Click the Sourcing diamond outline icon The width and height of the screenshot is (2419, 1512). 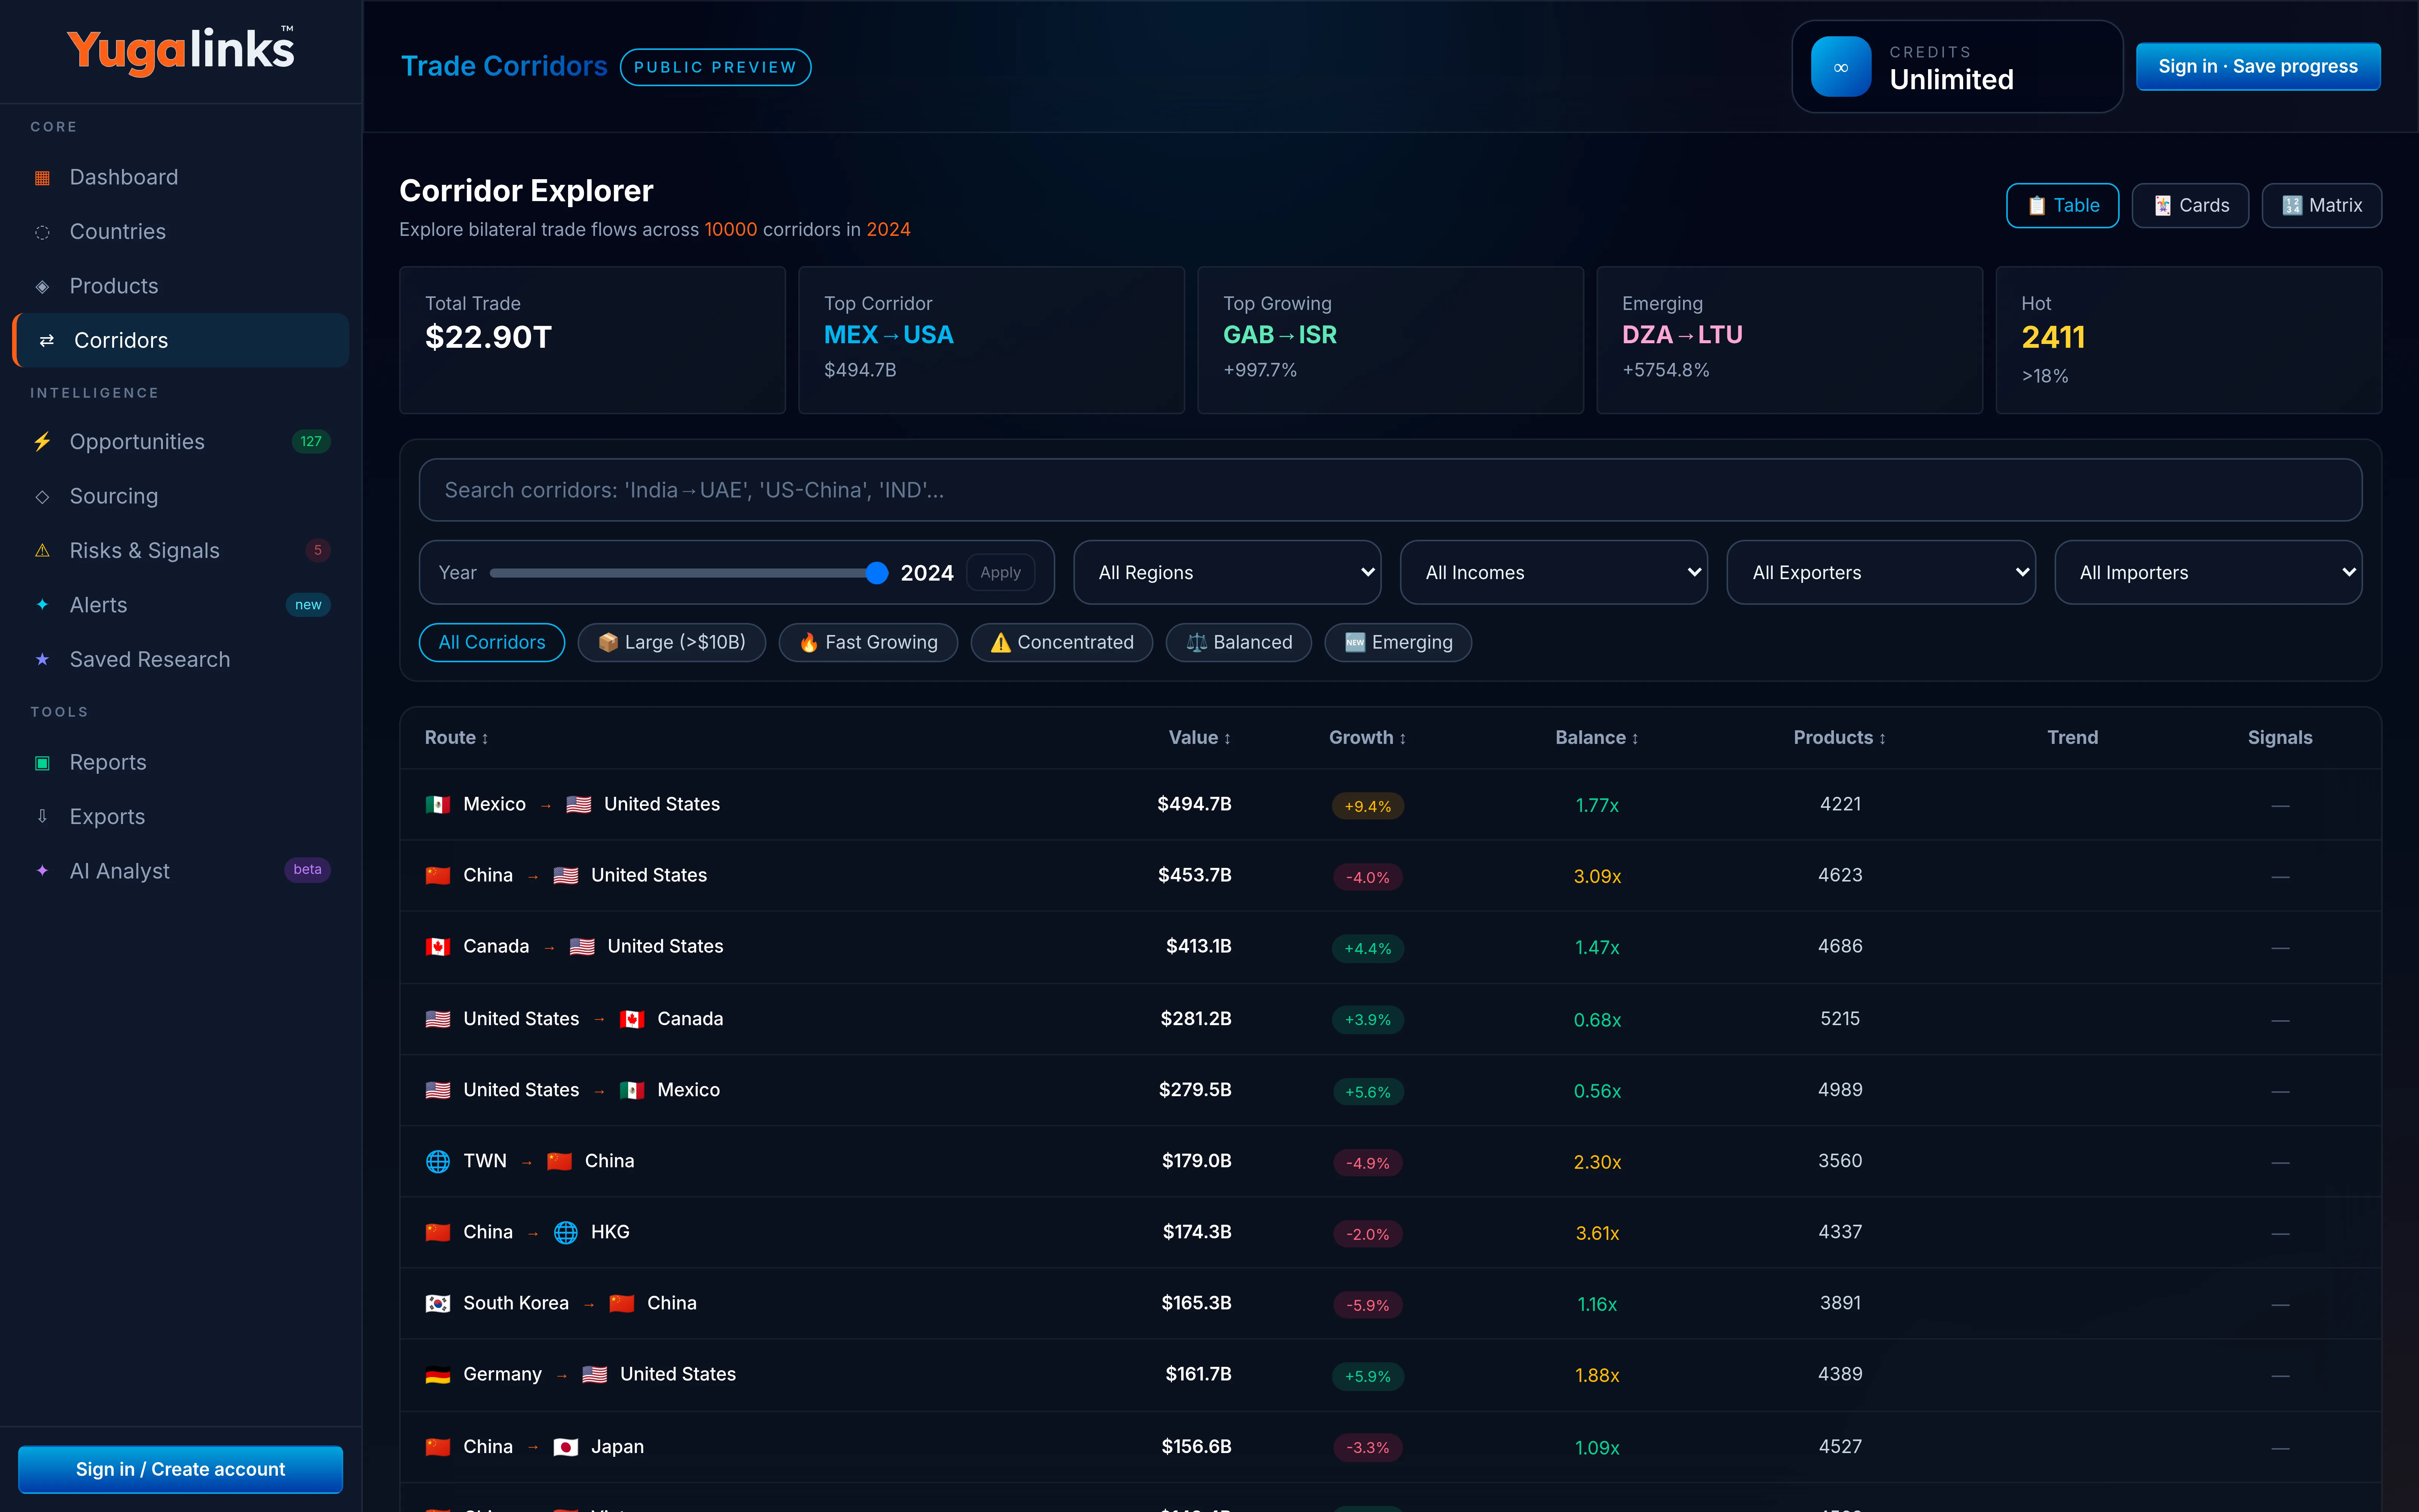pyautogui.click(x=42, y=497)
